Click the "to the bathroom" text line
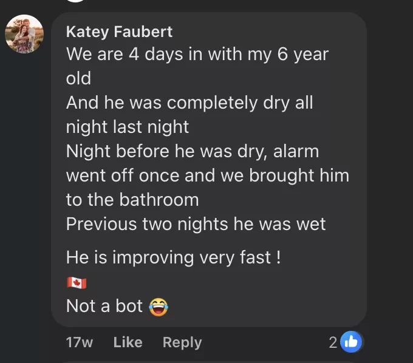This screenshot has height=363, width=413. click(x=132, y=200)
